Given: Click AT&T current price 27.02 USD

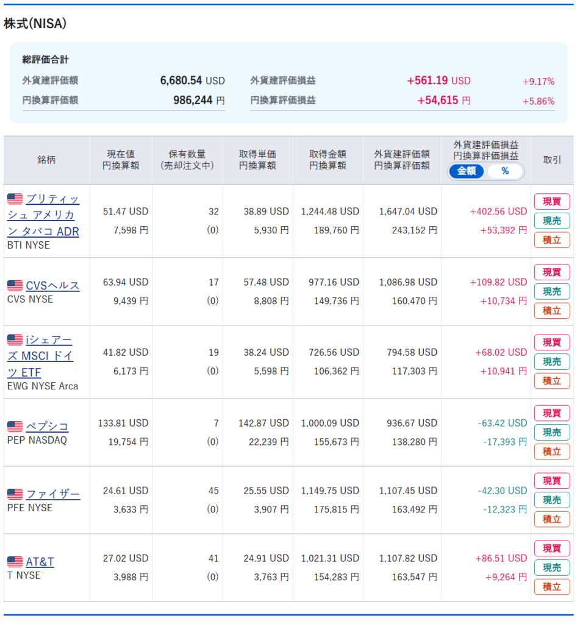Looking at the screenshot, I should [x=126, y=558].
